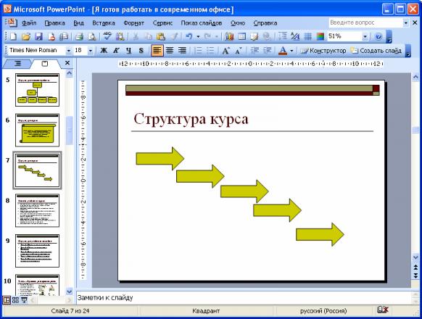
Task: Insert a table using the table icon
Action: tap(241, 36)
